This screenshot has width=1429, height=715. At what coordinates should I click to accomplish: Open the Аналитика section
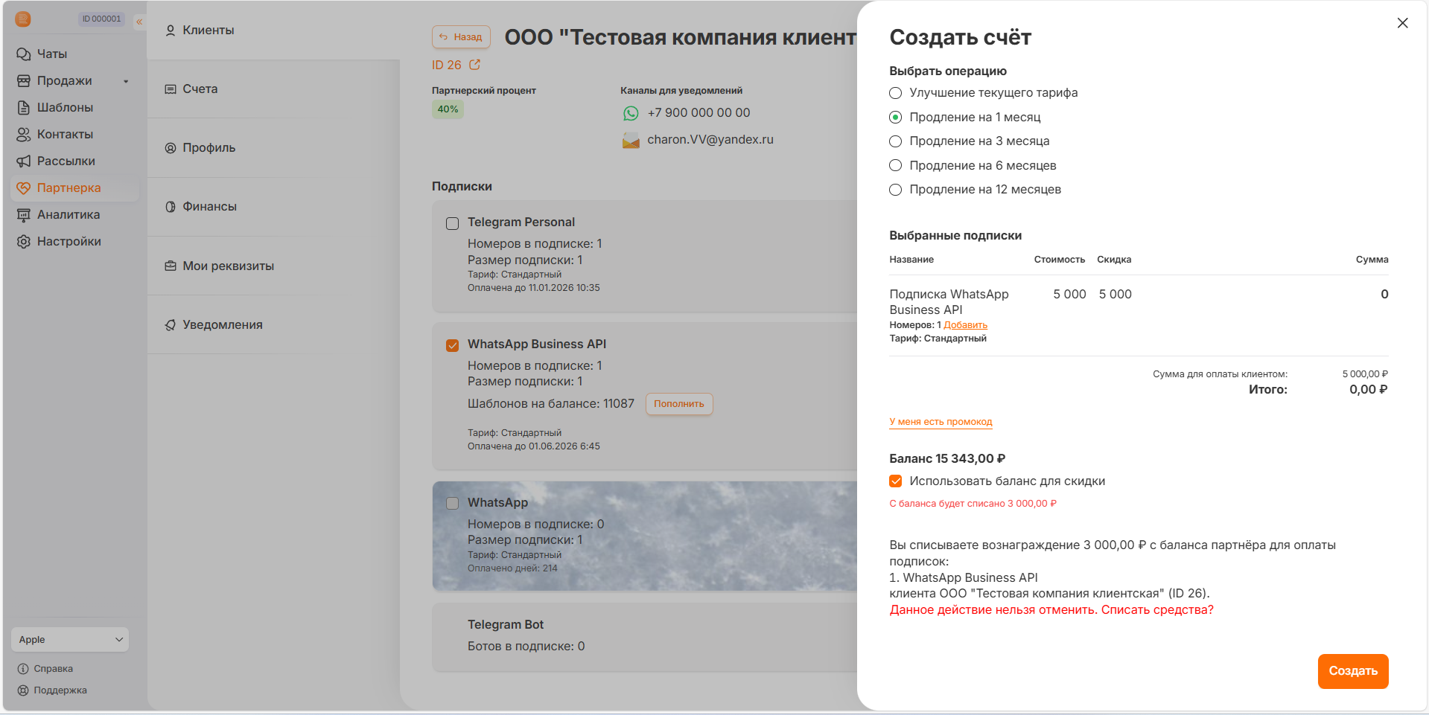coord(69,215)
